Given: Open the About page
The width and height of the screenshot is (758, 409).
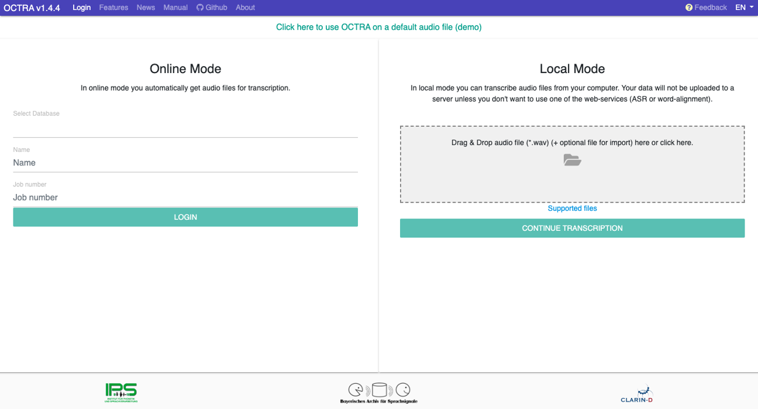Looking at the screenshot, I should click(x=245, y=7).
